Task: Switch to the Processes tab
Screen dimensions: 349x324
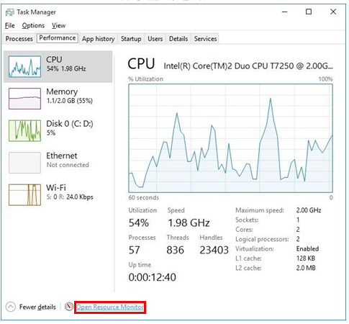Action: (19, 39)
